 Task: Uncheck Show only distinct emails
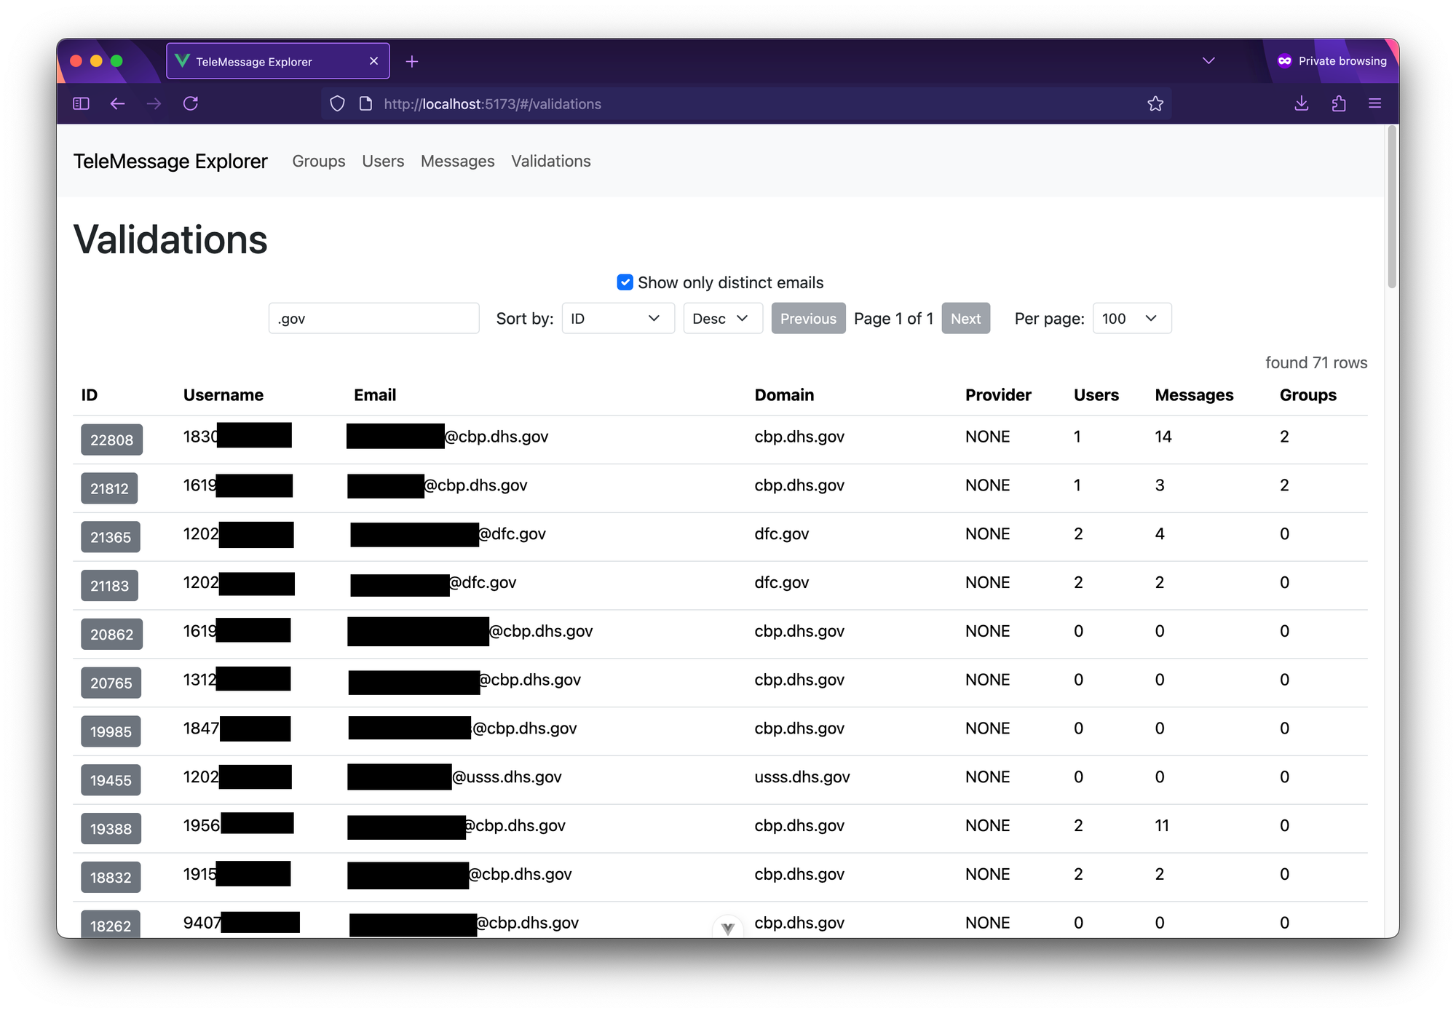[x=625, y=282]
